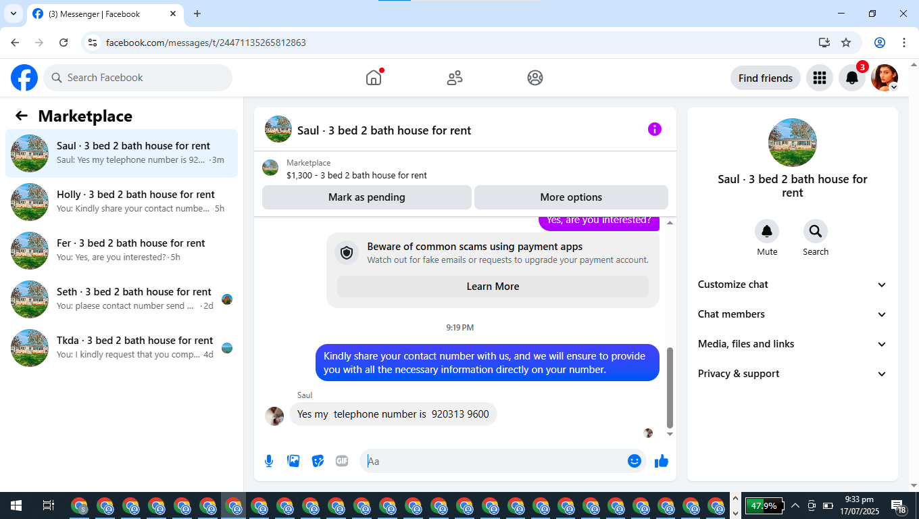Click the message 'Yes my telephone number is'
Viewport: 919px width, 519px height.
click(x=393, y=414)
